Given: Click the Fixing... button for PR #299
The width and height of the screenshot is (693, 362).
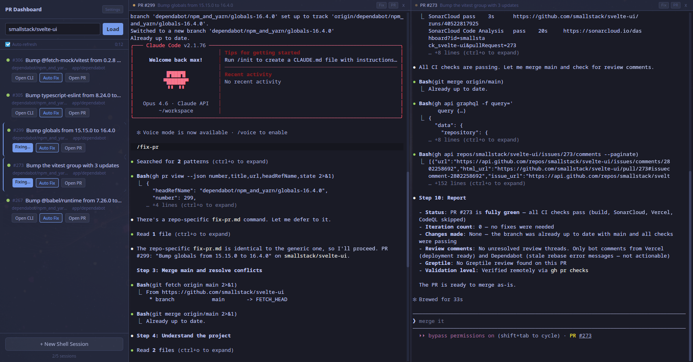Looking at the screenshot, I should tap(23, 148).
